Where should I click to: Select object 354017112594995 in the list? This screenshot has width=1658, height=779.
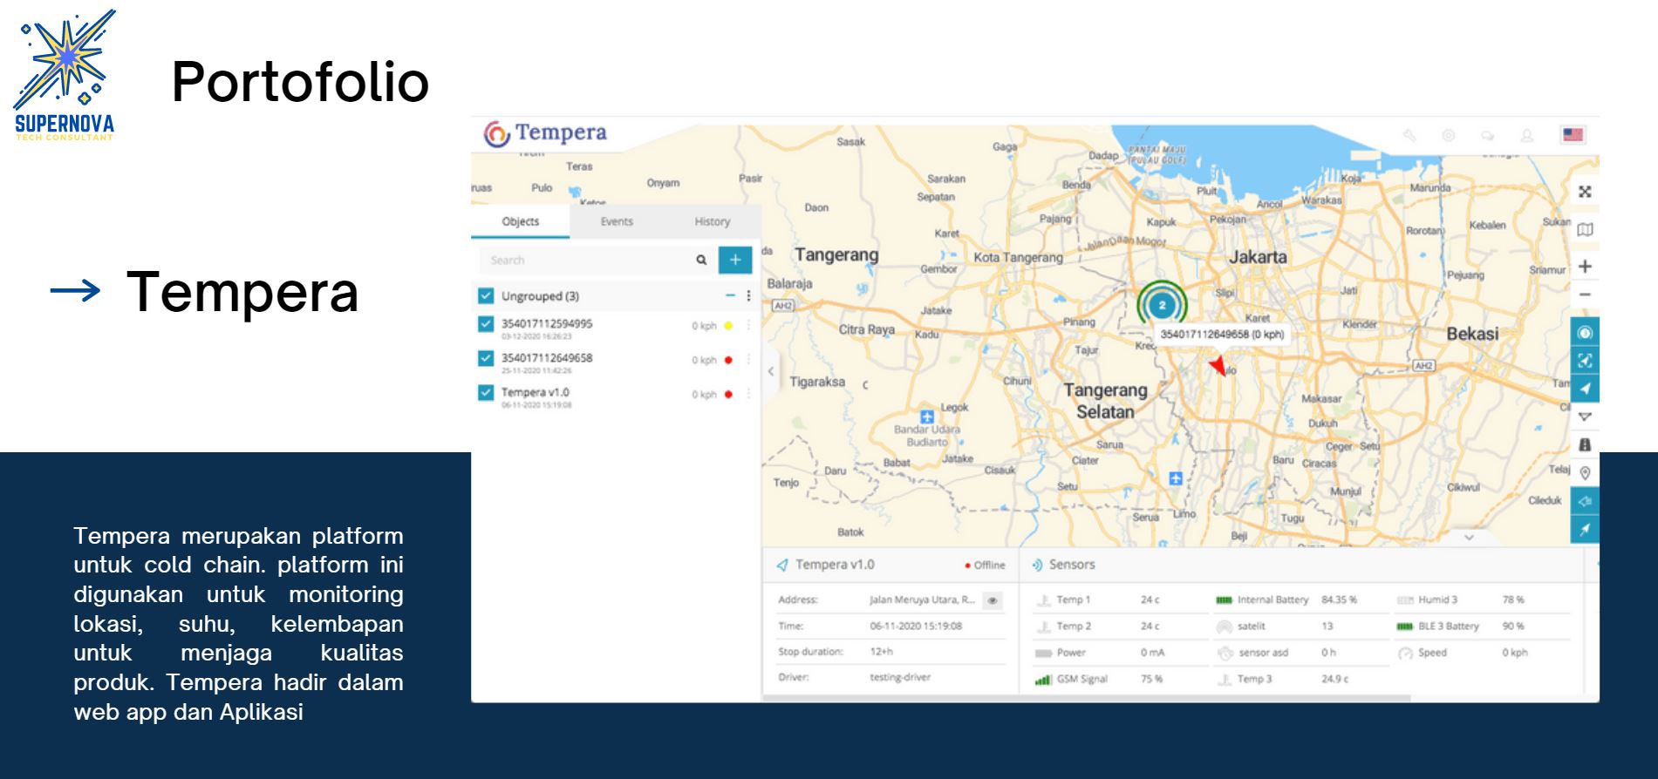[x=547, y=323]
